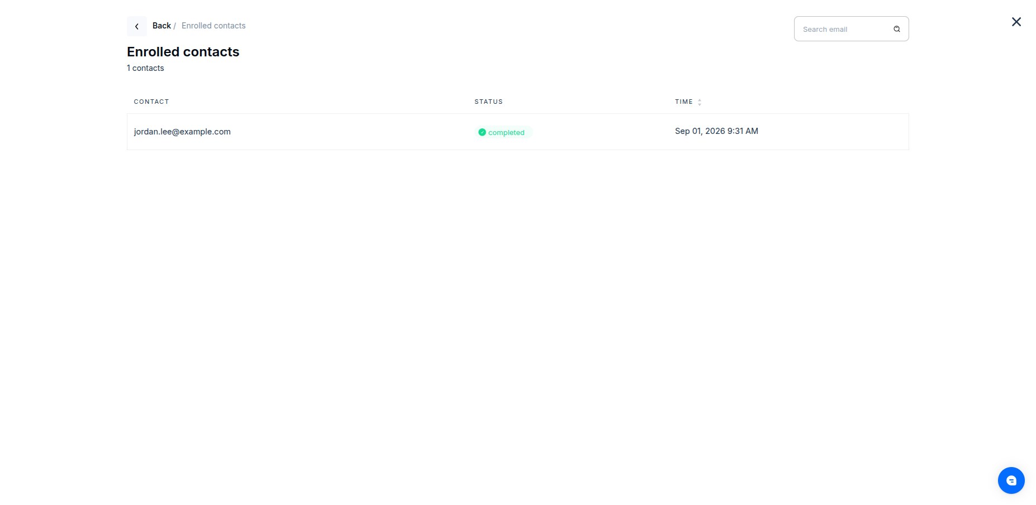Open contact jordan.lee@example.com

[182, 132]
